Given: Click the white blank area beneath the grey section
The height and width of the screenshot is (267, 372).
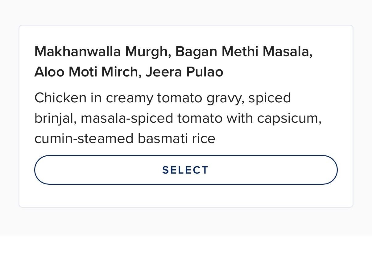Looking at the screenshot, I should [186, 251].
